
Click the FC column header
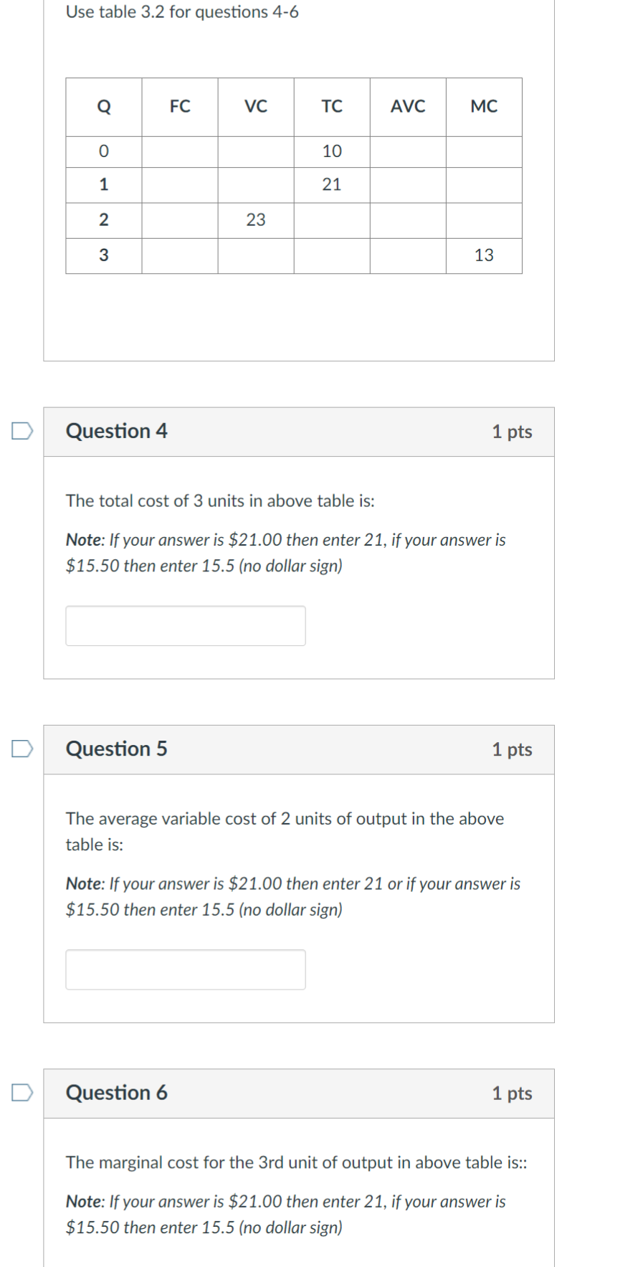coord(179,106)
